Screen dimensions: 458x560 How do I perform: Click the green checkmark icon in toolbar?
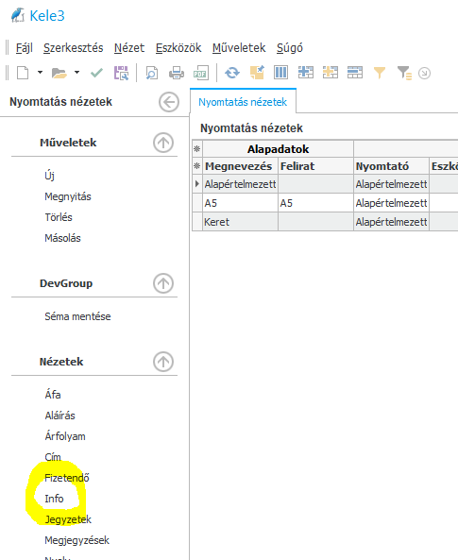coord(96,73)
